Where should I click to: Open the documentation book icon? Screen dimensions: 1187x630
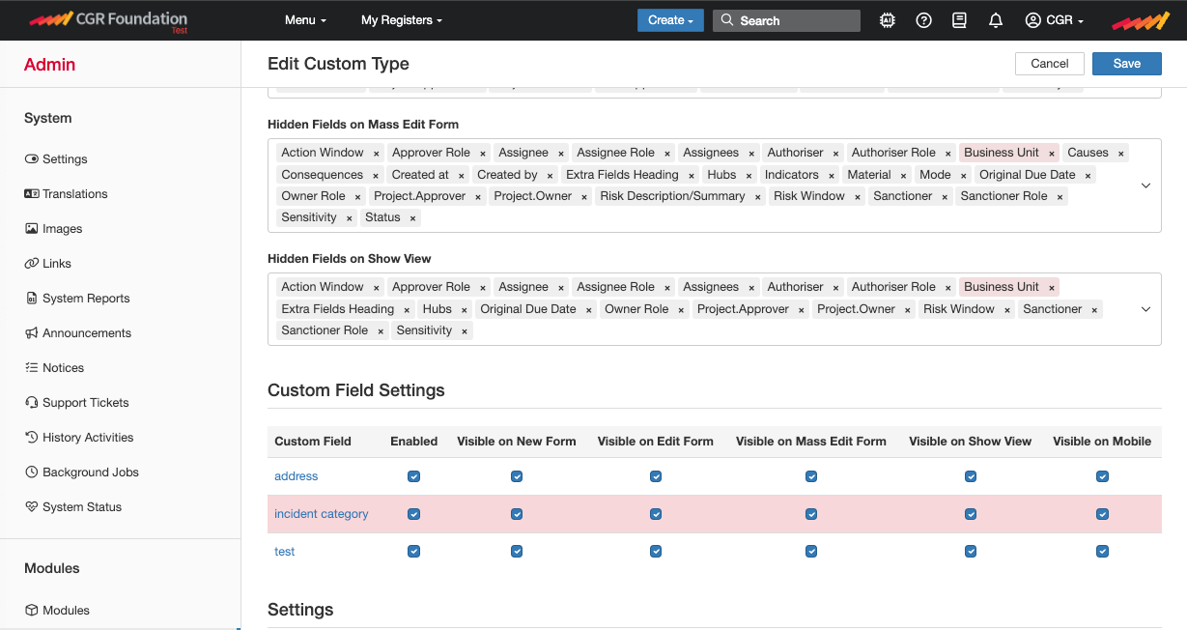[959, 20]
